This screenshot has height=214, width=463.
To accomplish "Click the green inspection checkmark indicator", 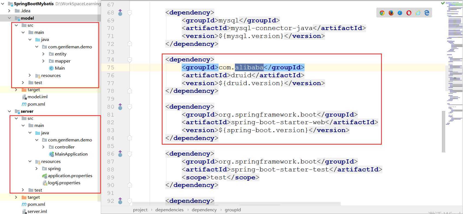I will [443, 3].
